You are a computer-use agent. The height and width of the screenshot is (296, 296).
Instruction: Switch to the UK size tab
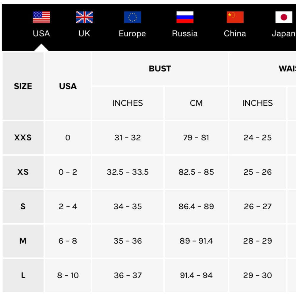84,33
